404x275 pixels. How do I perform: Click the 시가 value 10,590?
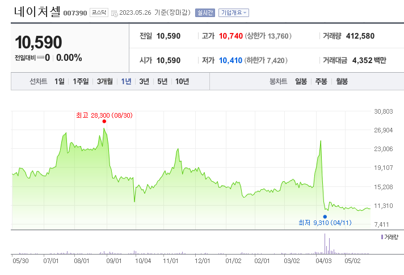169,60
